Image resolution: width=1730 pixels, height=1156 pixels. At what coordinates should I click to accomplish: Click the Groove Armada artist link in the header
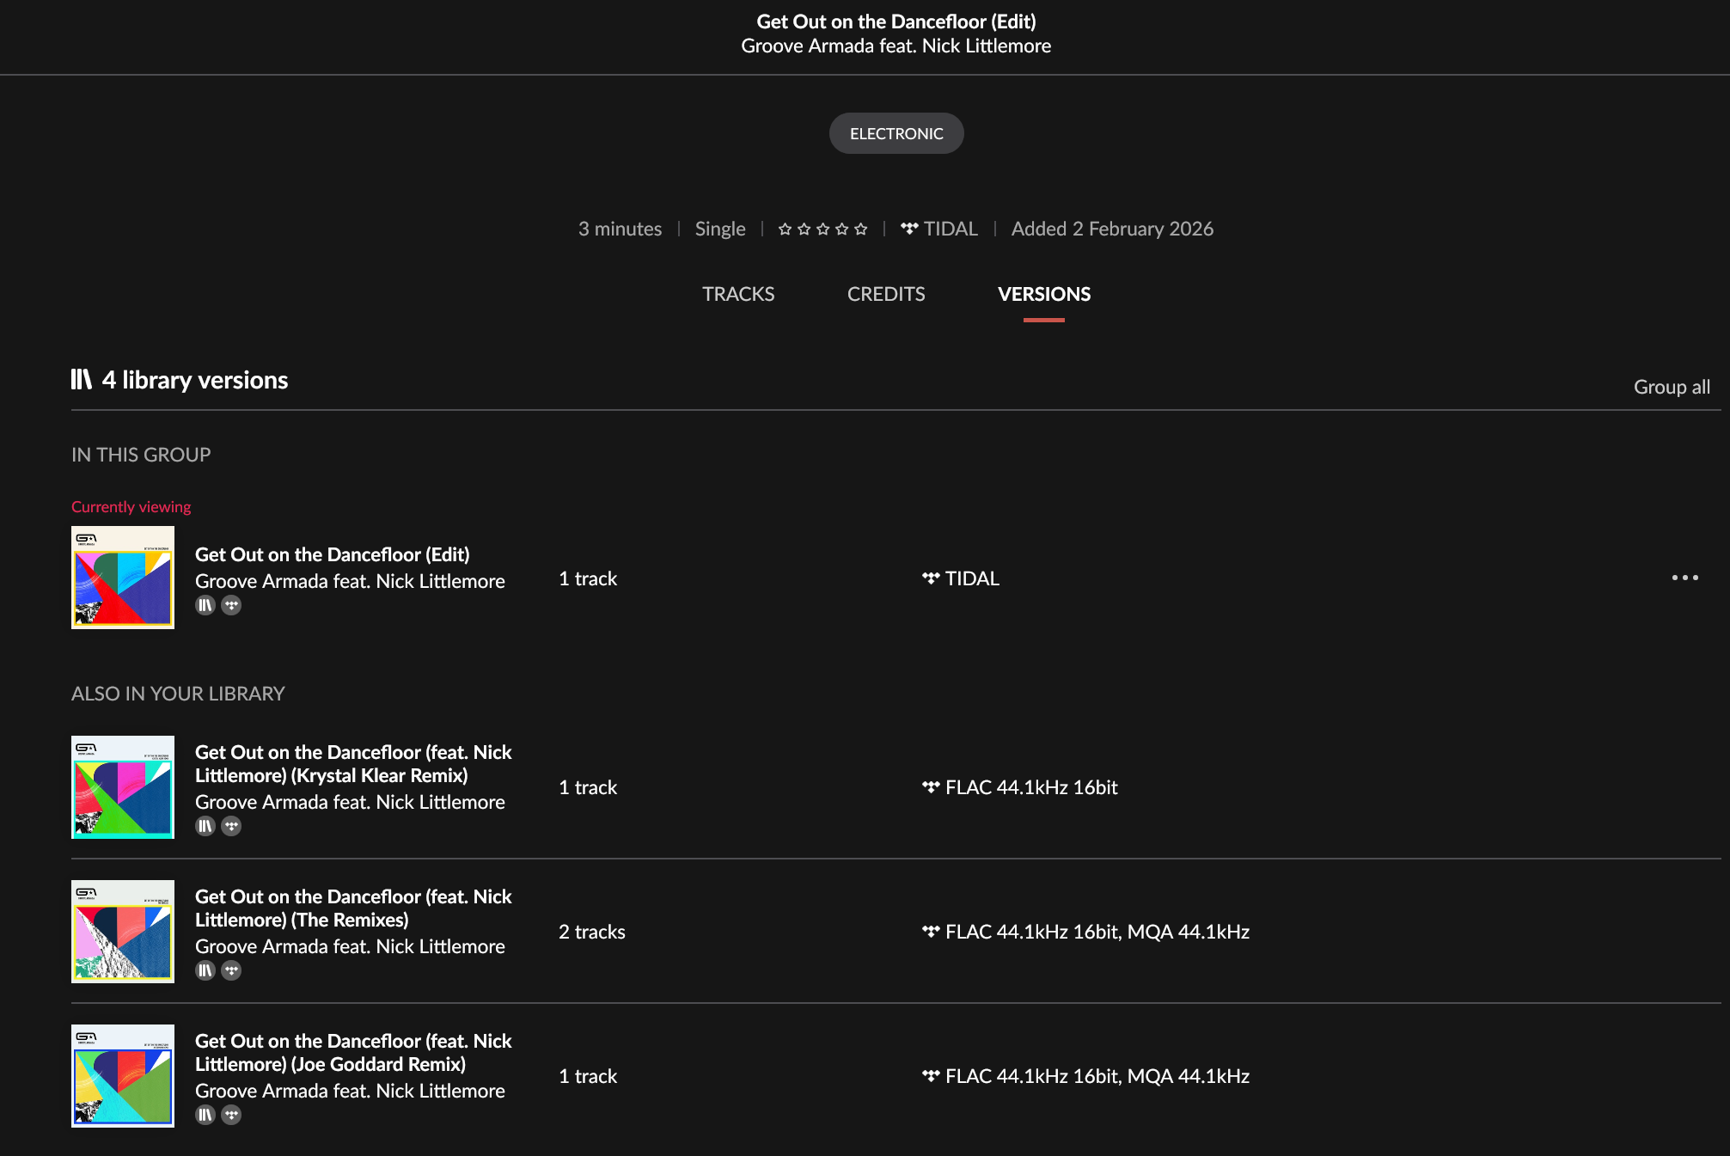click(807, 46)
